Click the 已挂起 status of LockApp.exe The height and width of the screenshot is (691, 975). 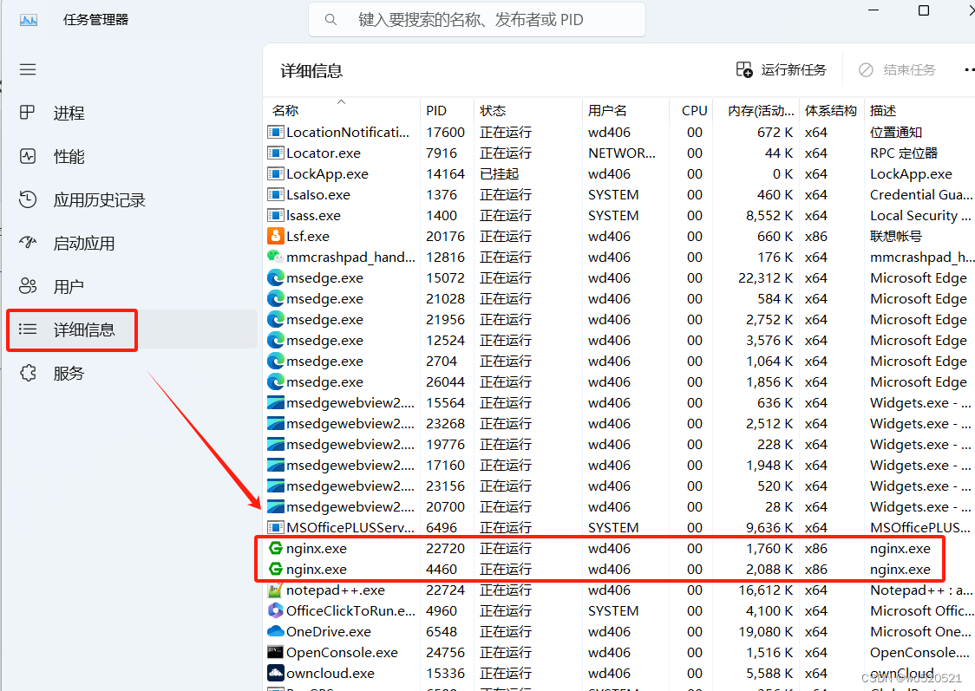pos(500,174)
